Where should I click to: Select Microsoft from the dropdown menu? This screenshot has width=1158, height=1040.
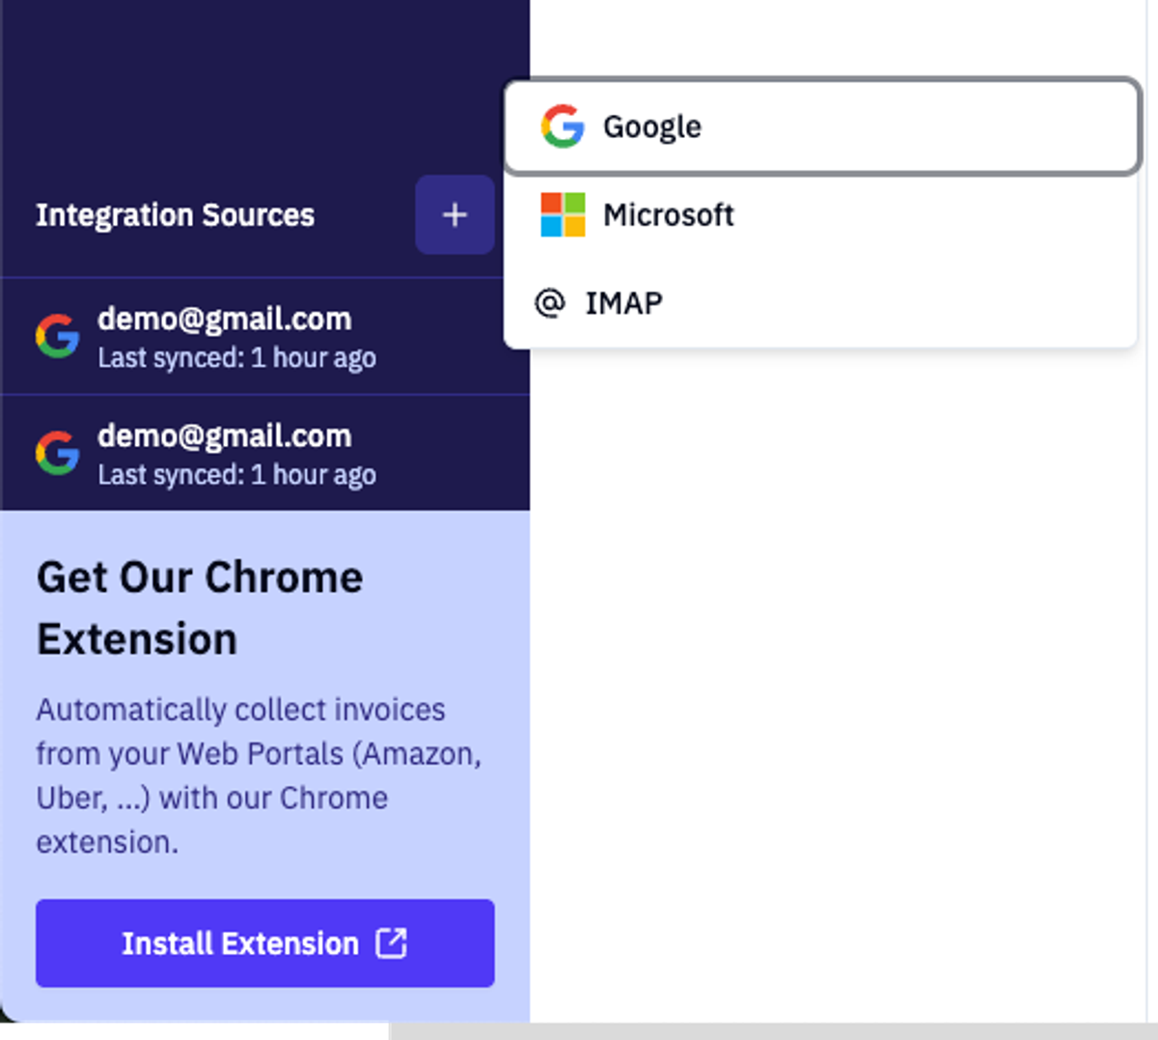pos(821,214)
